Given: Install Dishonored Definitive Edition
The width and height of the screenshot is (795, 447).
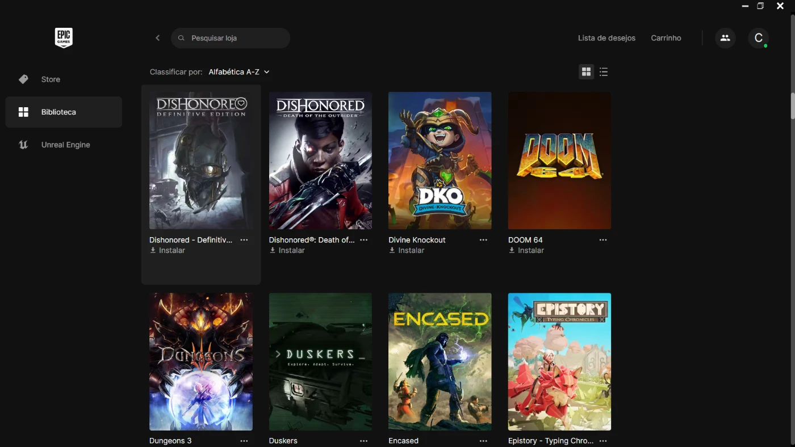Looking at the screenshot, I should pyautogui.click(x=168, y=250).
